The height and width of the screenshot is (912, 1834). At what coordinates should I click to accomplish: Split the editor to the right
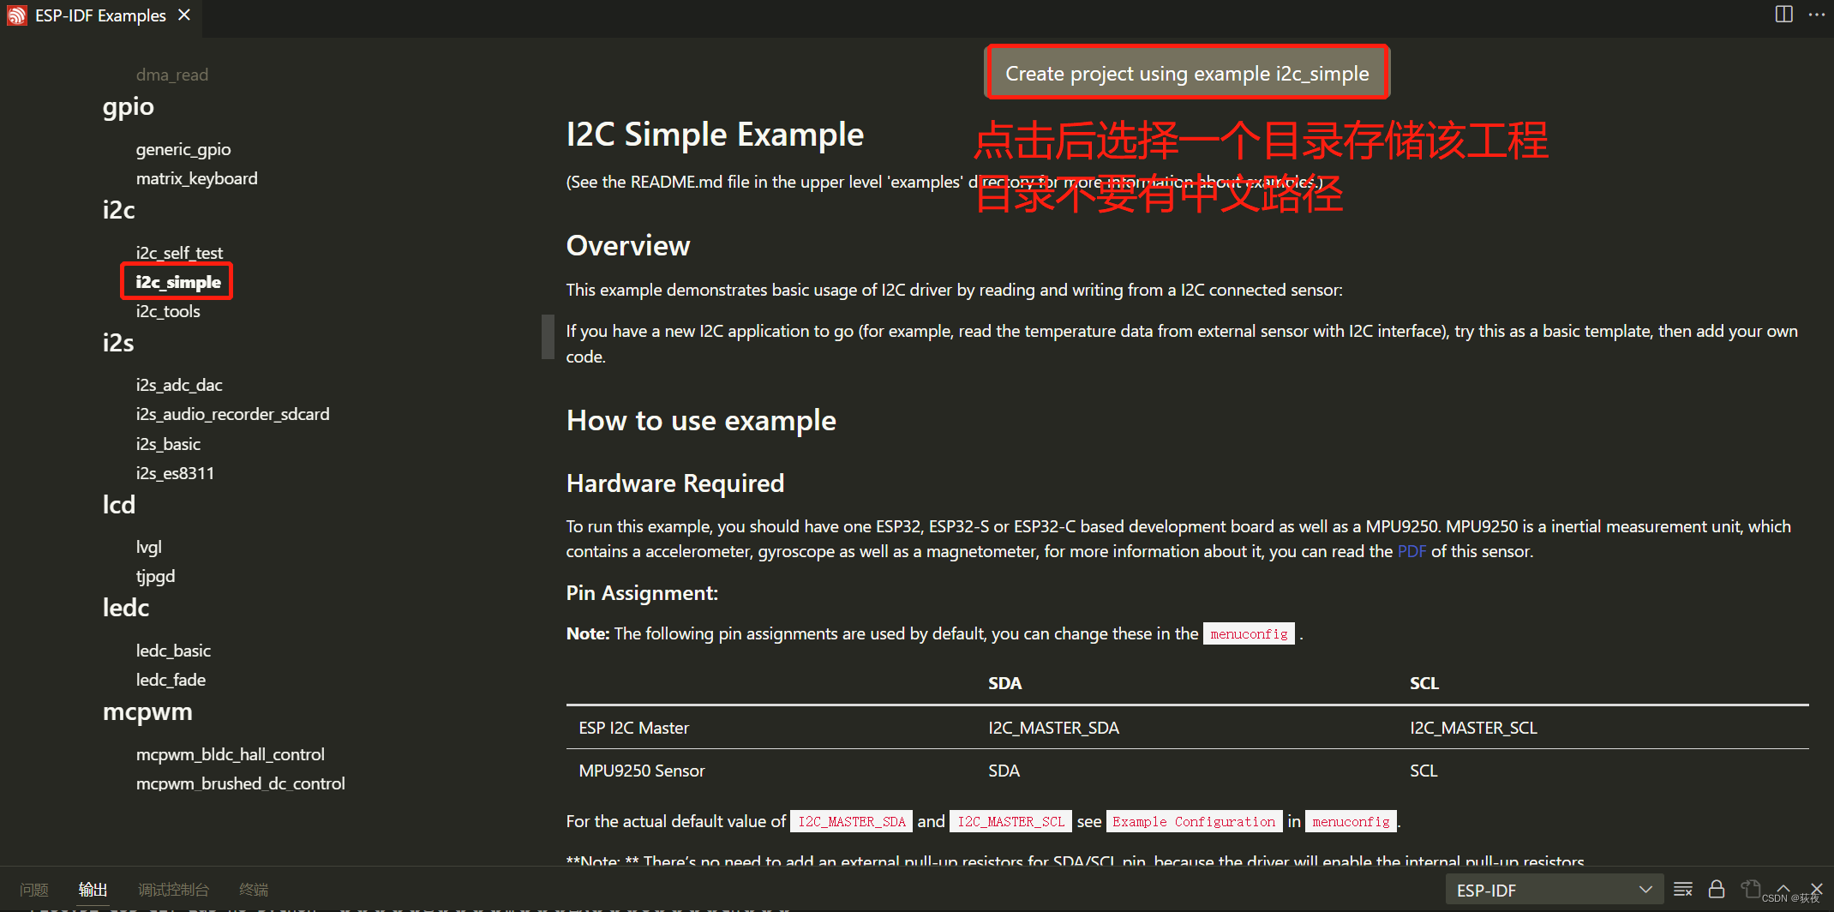coord(1783,15)
